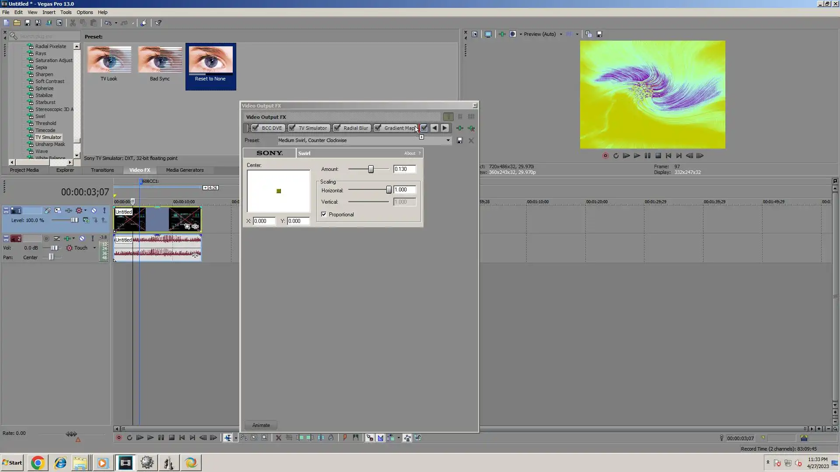Open the Tools menu
This screenshot has width=840, height=472.
click(66, 12)
